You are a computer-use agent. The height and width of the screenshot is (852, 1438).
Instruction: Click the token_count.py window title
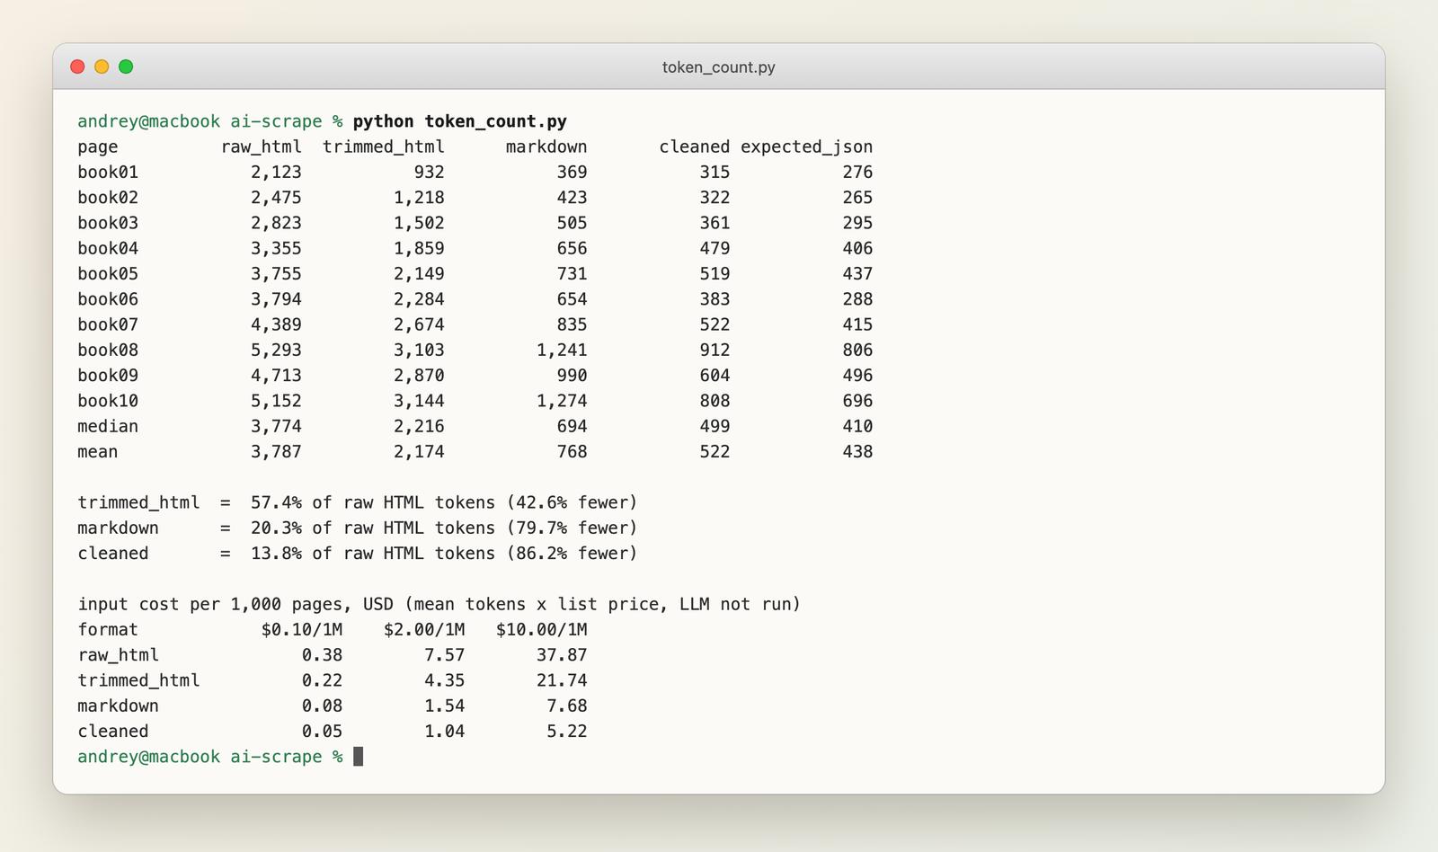point(718,67)
